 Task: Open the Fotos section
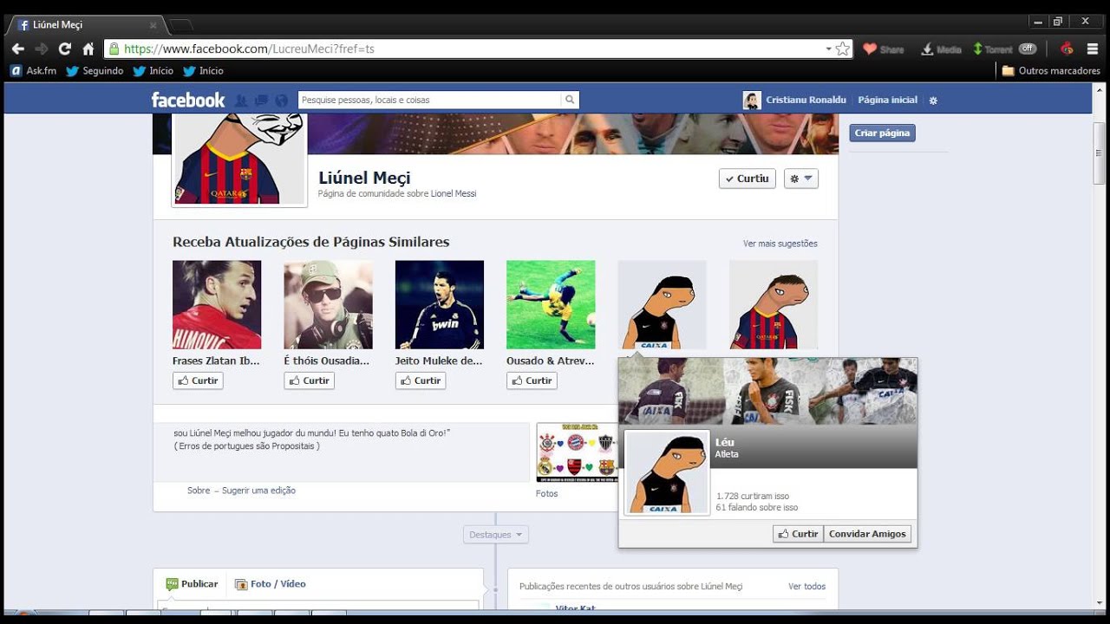pos(546,493)
